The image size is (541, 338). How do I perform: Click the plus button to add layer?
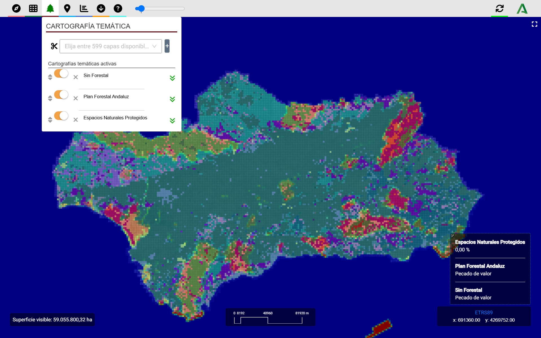click(167, 46)
